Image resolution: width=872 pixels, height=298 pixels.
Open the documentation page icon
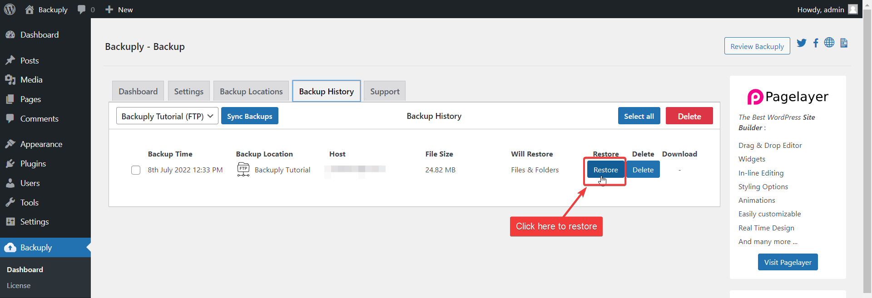pos(844,43)
